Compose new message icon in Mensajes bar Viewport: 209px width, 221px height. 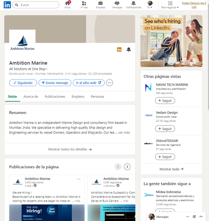coord(194,217)
